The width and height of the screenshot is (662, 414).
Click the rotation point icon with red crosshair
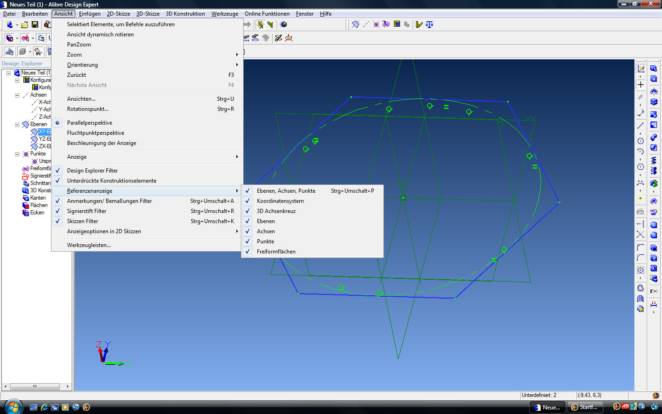point(289,38)
